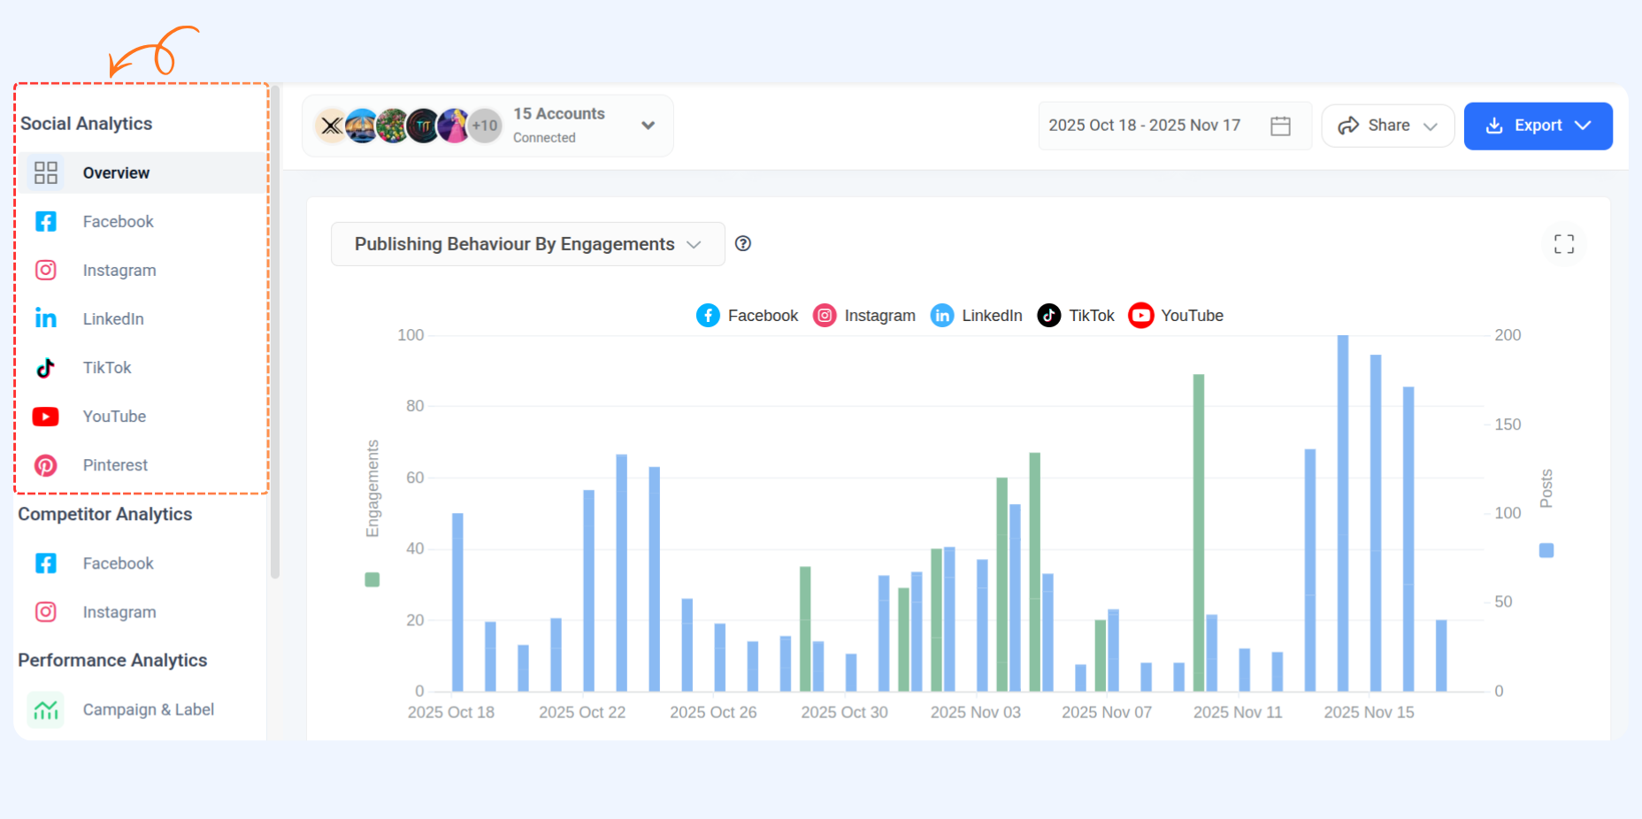This screenshot has width=1642, height=819.
Task: Open the calendar date picker icon
Action: click(1280, 126)
